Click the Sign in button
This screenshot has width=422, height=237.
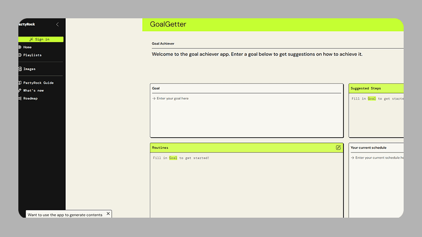coord(41,39)
